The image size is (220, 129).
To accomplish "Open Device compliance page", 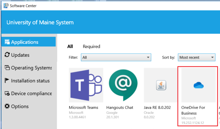I will pos(29,93).
